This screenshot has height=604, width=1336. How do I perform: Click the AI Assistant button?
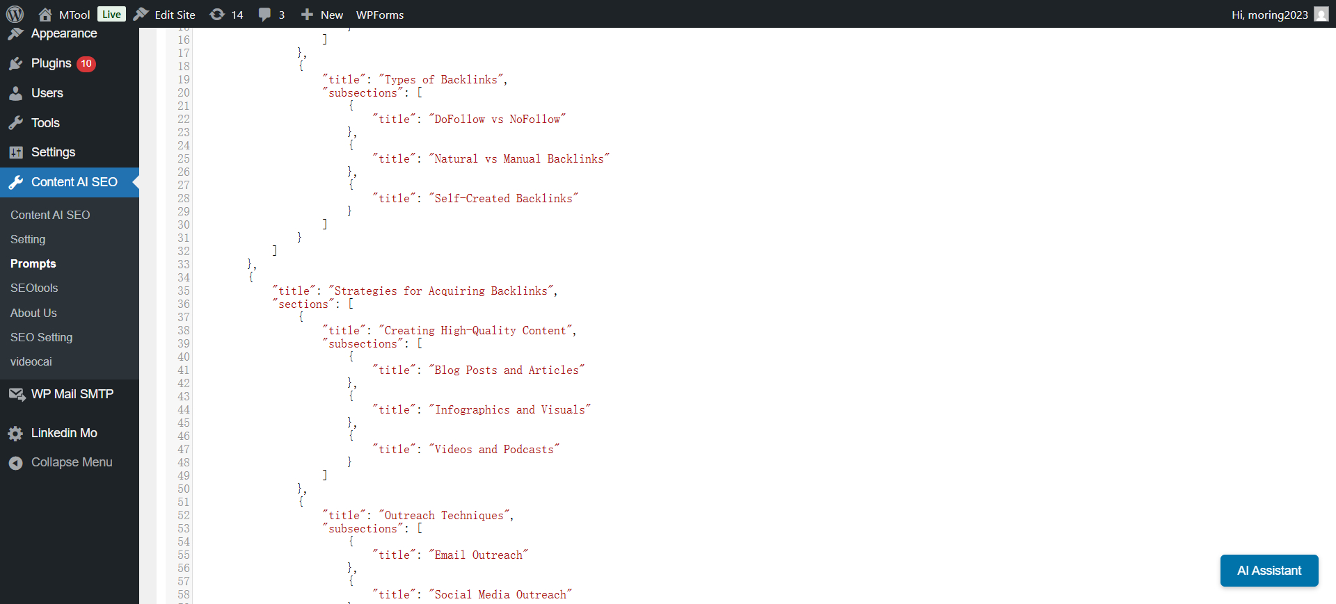pos(1269,571)
